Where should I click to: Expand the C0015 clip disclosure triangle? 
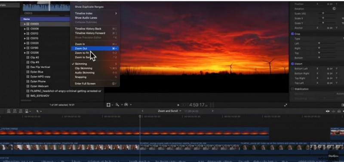[x=25, y=38]
